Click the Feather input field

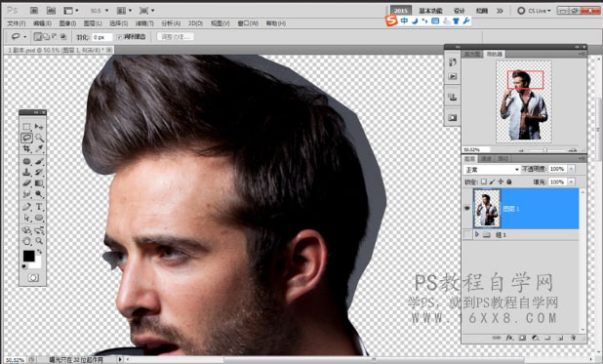[101, 37]
